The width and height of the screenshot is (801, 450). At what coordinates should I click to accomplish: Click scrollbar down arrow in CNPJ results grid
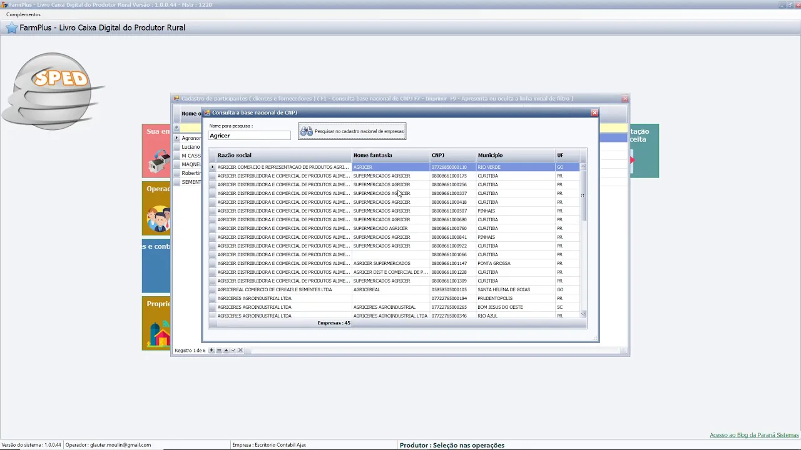(583, 314)
